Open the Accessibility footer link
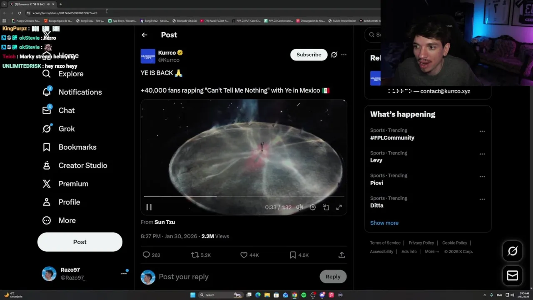The height and width of the screenshot is (300, 533). tap(381, 252)
